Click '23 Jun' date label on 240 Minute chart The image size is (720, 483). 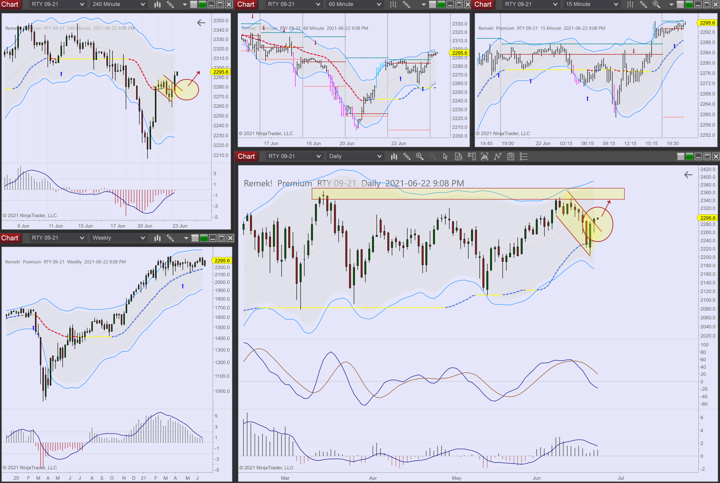tap(180, 226)
